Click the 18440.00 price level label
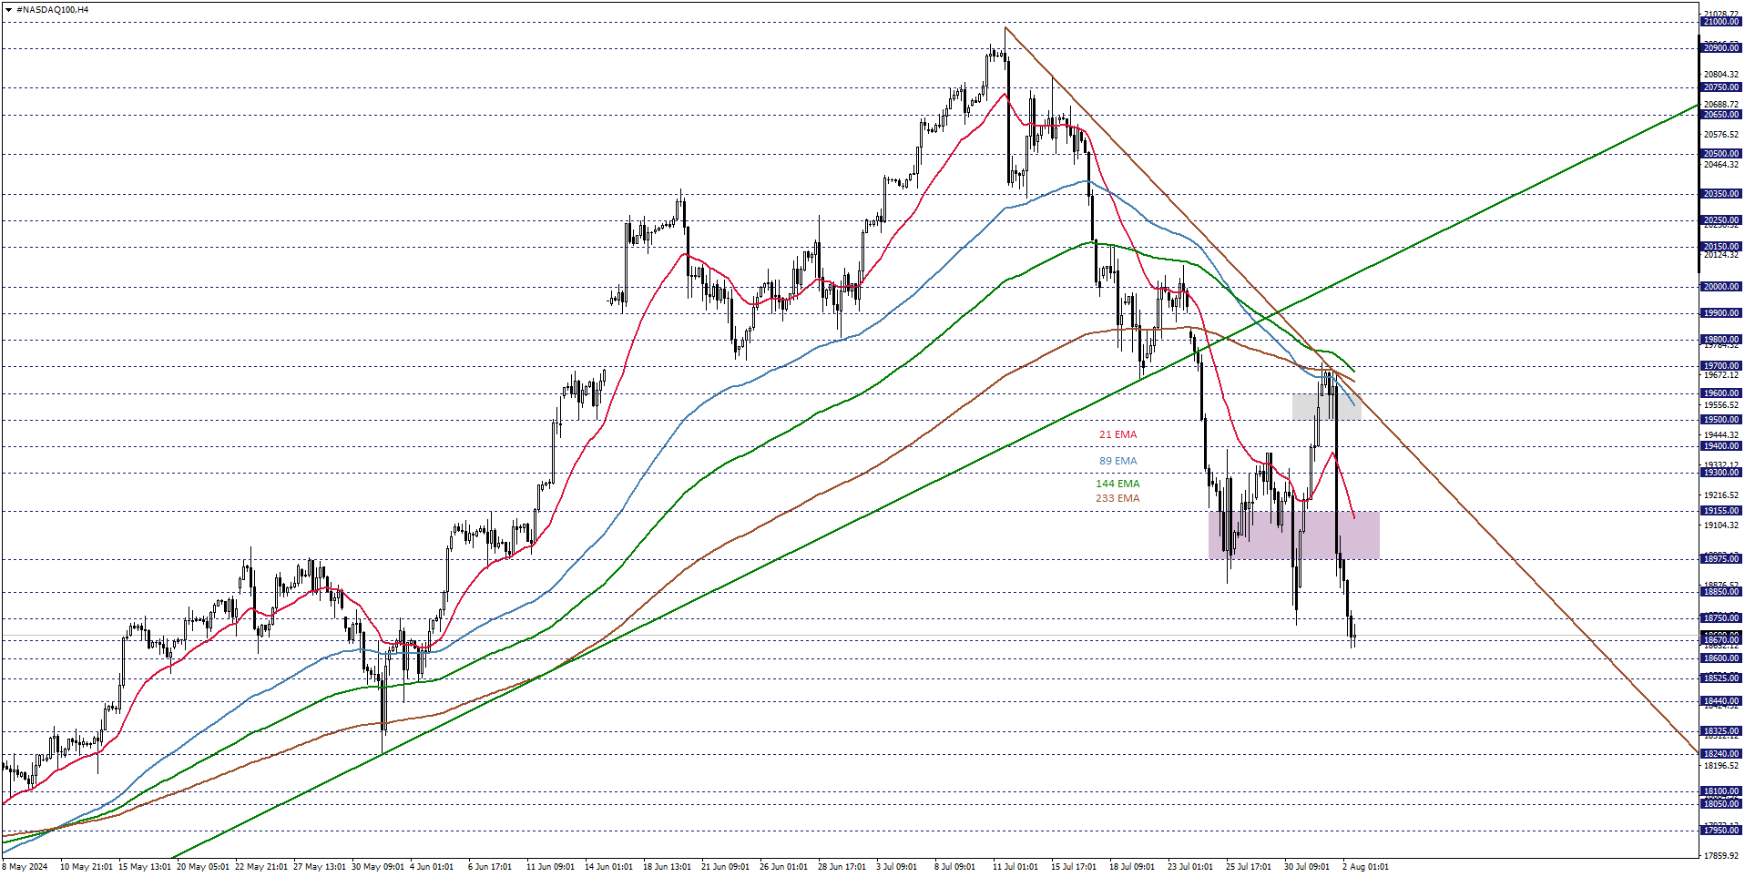Viewport: 1745px width, 877px height. click(x=1721, y=701)
